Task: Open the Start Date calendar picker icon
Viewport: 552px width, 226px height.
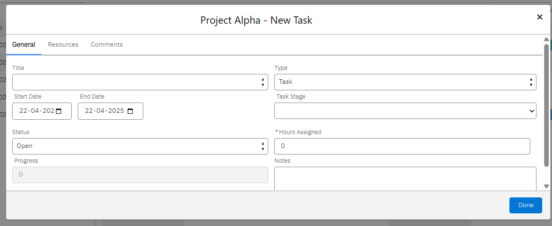Action: pos(59,111)
